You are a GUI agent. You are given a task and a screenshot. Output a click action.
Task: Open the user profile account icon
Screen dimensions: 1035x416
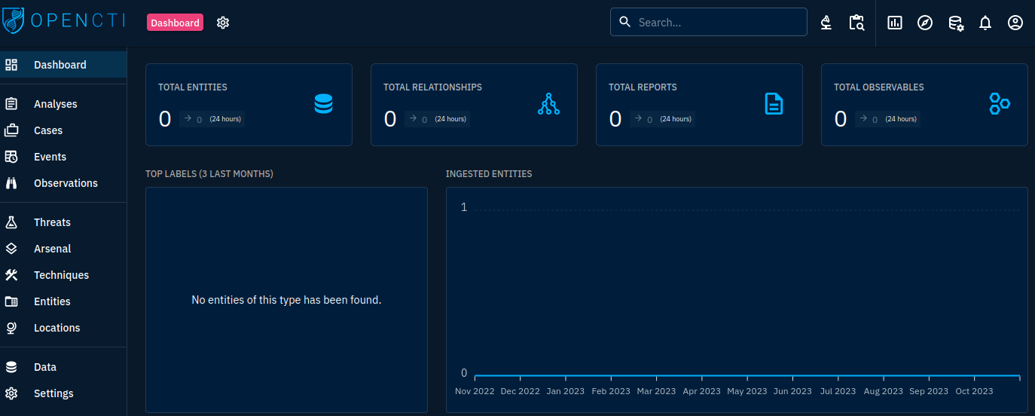pos(1015,23)
